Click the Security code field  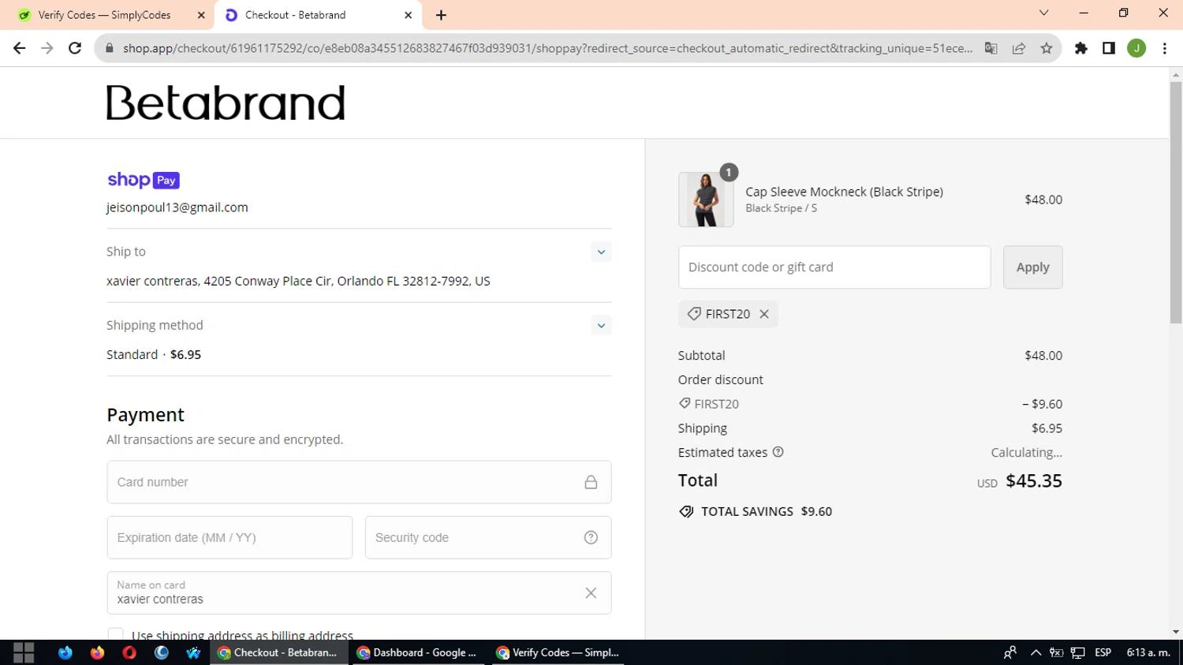[x=488, y=538]
